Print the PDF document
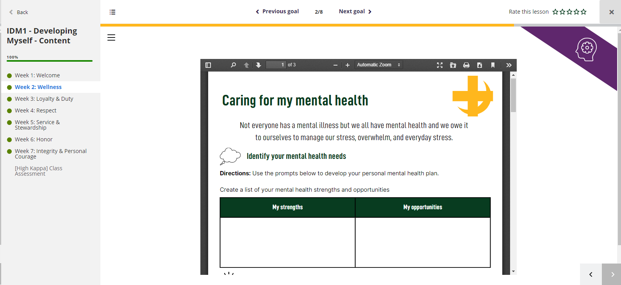This screenshot has width=621, height=285. 466,65
